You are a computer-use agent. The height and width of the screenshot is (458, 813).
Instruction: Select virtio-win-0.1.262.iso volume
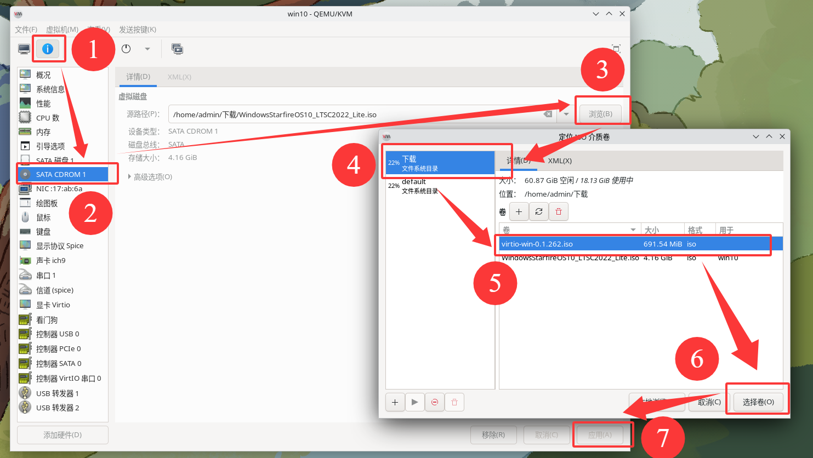coord(641,244)
